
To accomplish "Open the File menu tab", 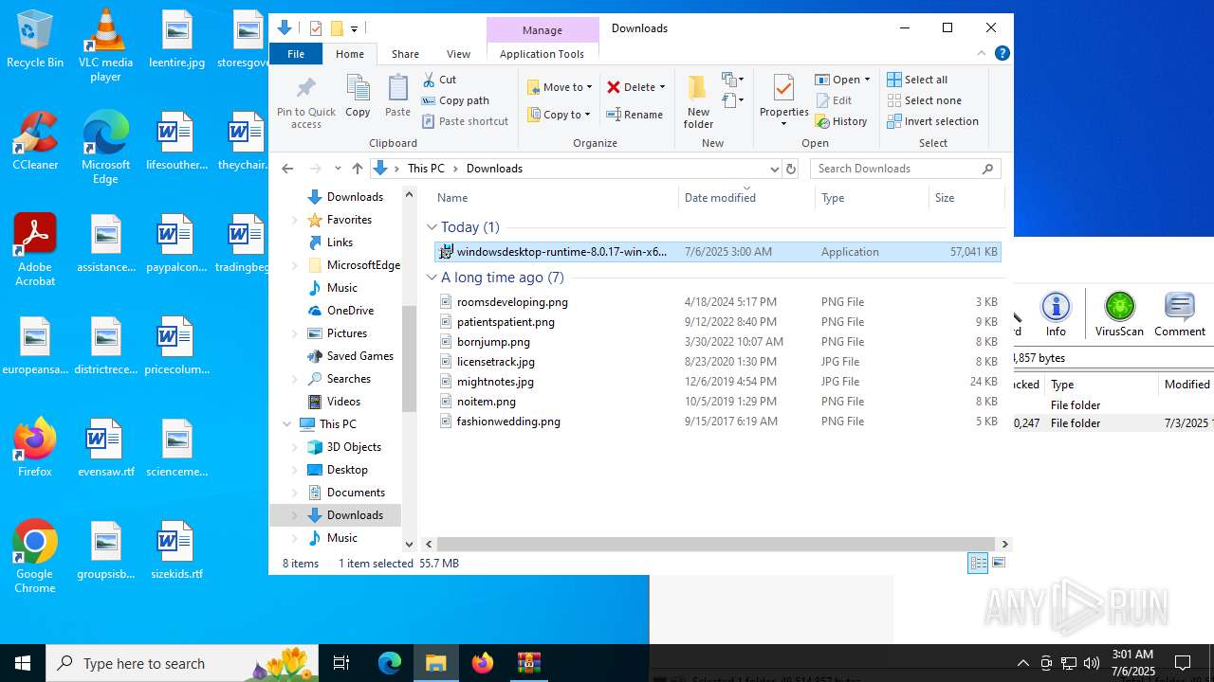I will click(296, 54).
